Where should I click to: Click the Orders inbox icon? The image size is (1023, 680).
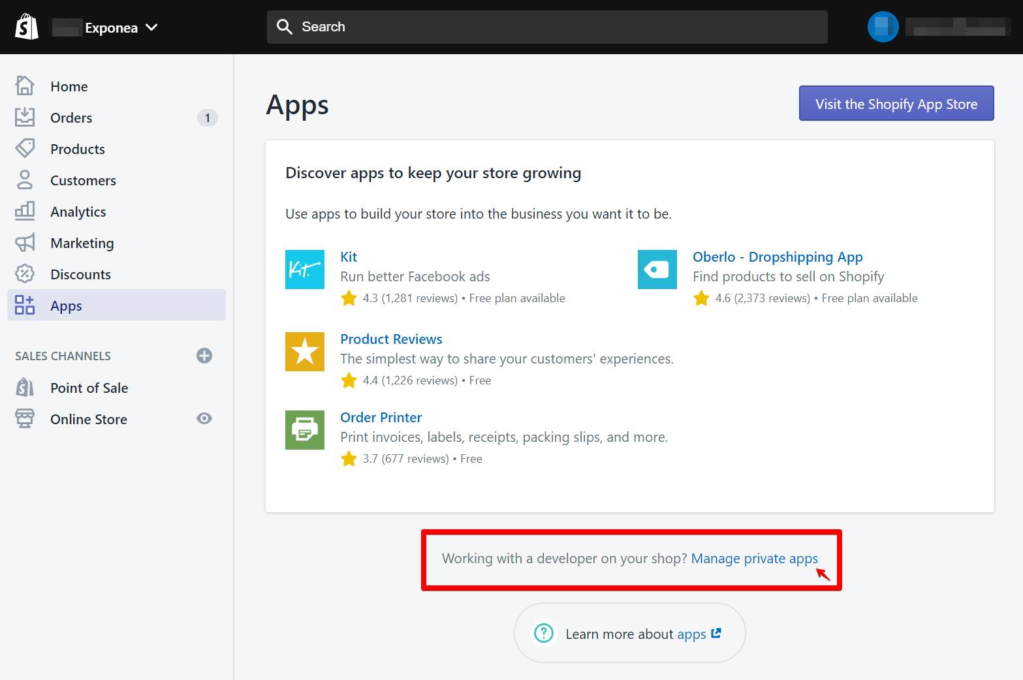pos(25,117)
